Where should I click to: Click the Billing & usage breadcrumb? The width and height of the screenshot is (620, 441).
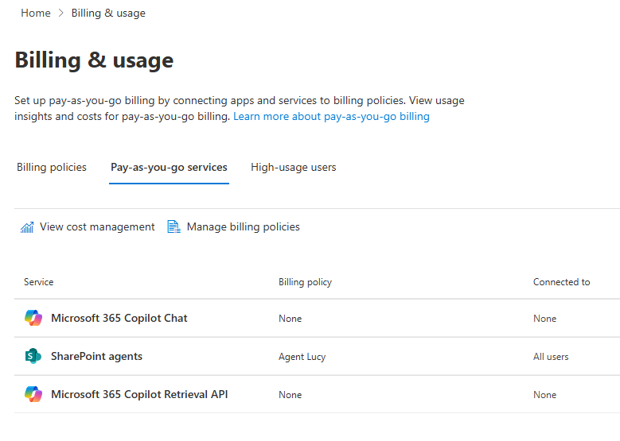click(108, 14)
